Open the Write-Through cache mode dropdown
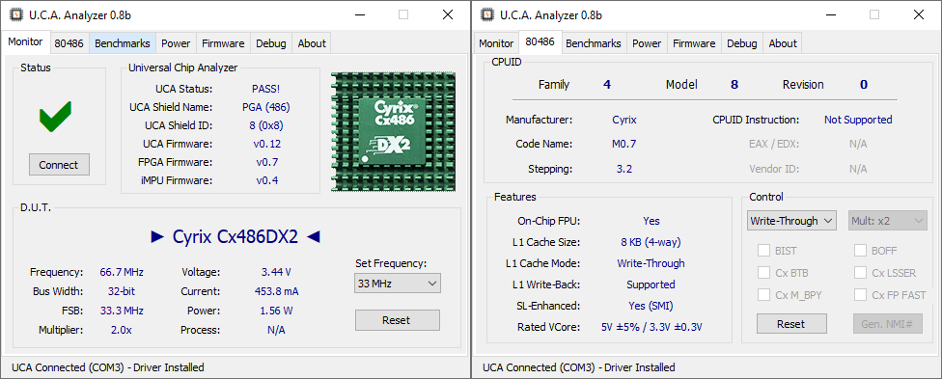This screenshot has height=379, width=942. pyautogui.click(x=791, y=221)
